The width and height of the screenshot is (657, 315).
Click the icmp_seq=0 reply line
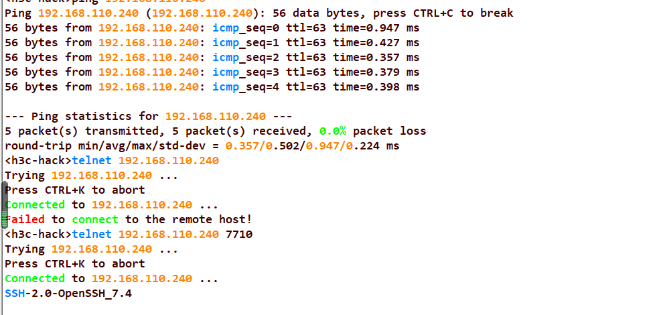(x=212, y=27)
